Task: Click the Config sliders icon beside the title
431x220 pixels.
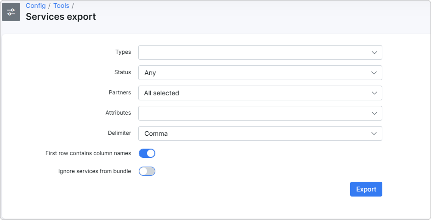Action: point(11,12)
